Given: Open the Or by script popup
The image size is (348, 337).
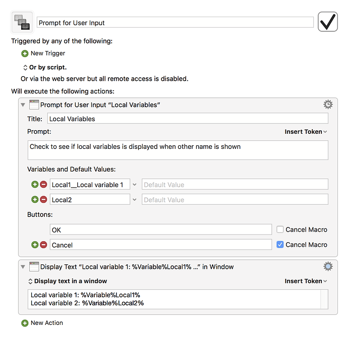Looking at the screenshot, I should 45,67.
